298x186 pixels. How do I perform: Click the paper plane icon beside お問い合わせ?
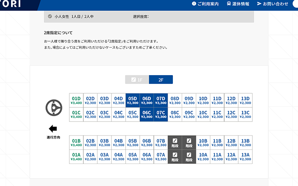(x=259, y=4)
